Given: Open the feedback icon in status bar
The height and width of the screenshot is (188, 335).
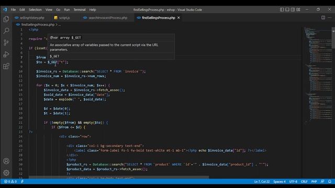Looking at the screenshot, I should (x=322, y=182).
